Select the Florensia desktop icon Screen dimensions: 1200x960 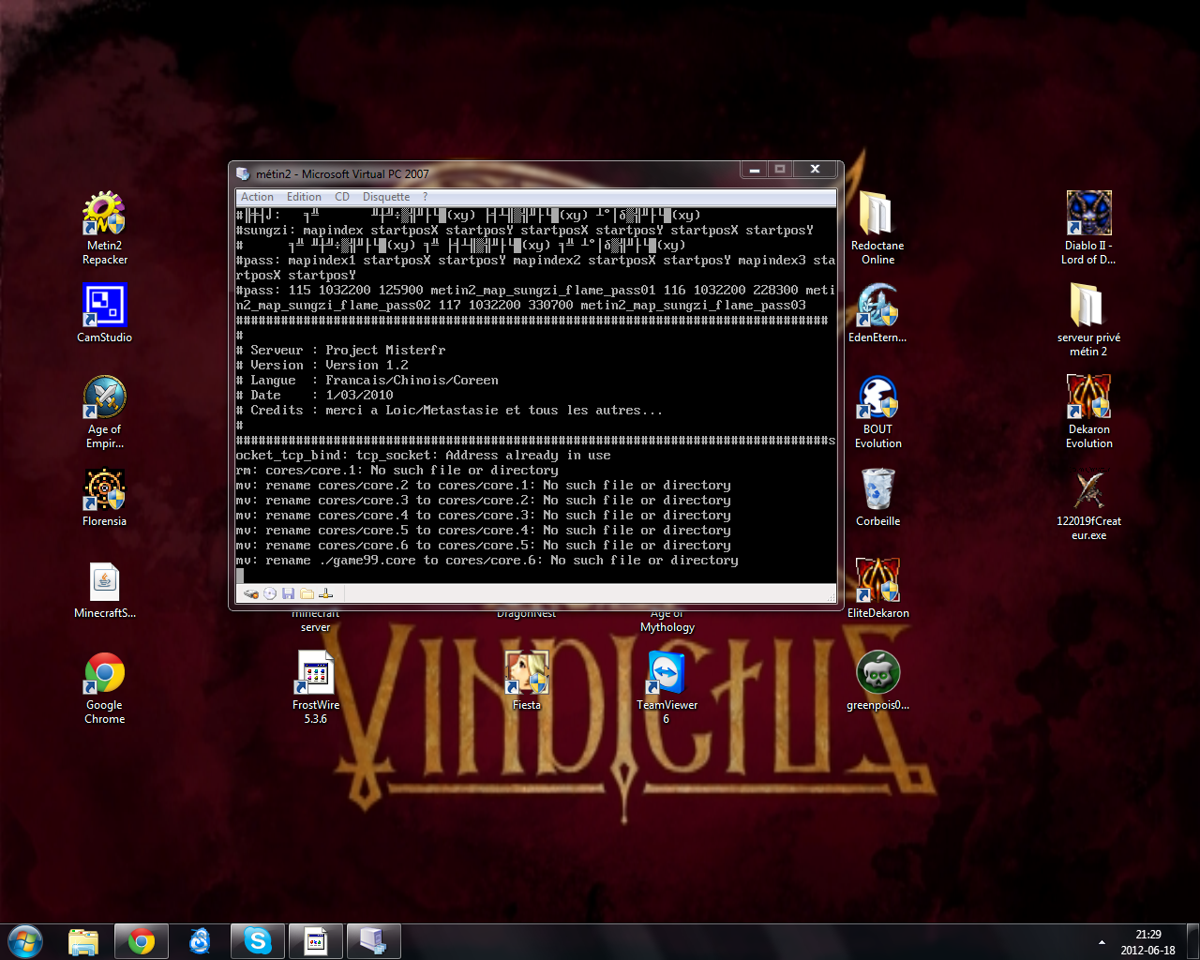[105, 498]
